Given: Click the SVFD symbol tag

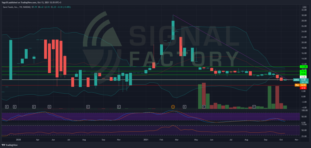Looking at the screenshot, I should [296, 80].
